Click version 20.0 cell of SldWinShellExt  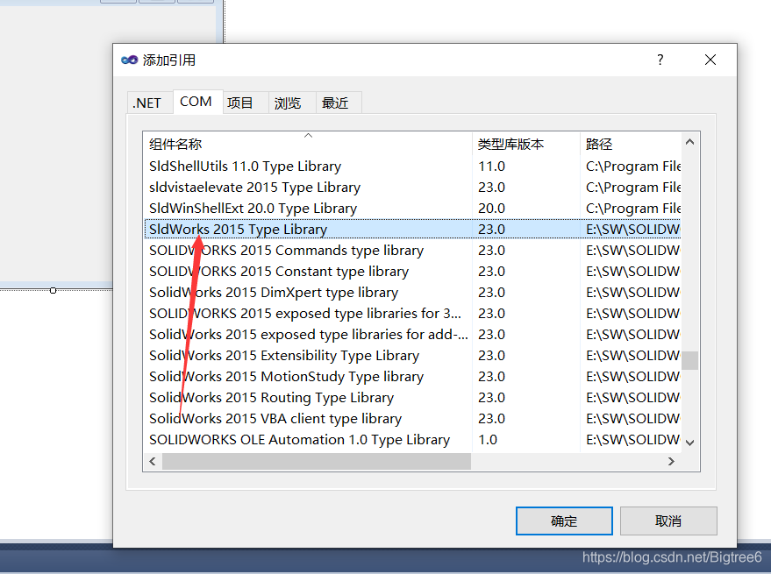tap(491, 209)
